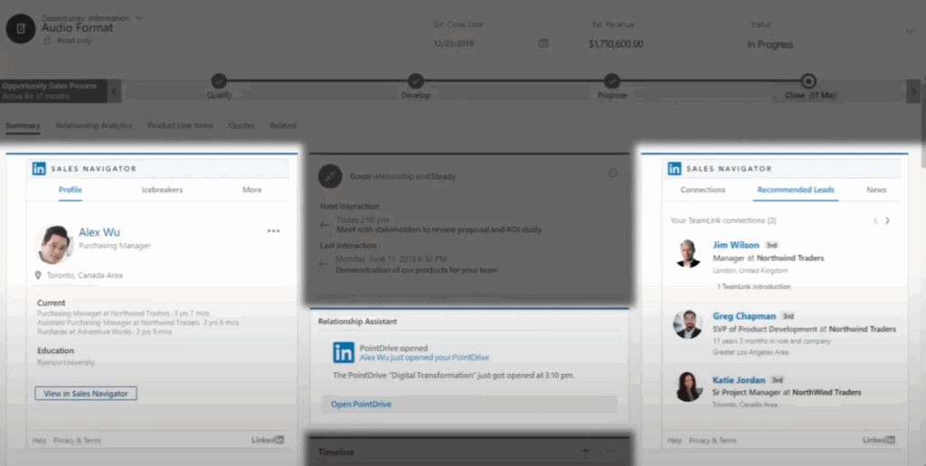Select Icebreakers tab in Sales Navigator
Viewport: 926px width, 466px height.
[x=162, y=190]
